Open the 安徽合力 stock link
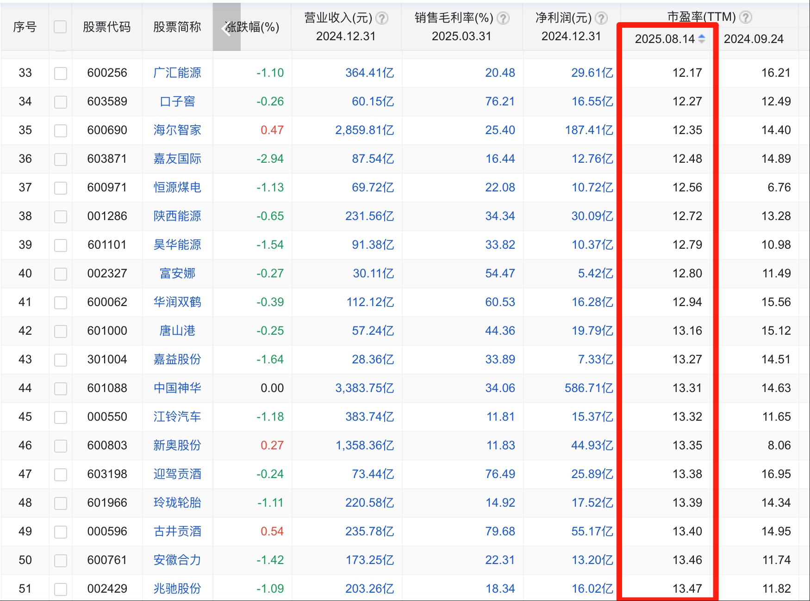This screenshot has height=601, width=810. click(177, 560)
